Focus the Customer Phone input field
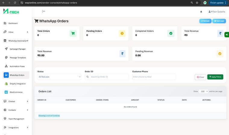The width and height of the screenshot is (229, 135). (x=154, y=77)
